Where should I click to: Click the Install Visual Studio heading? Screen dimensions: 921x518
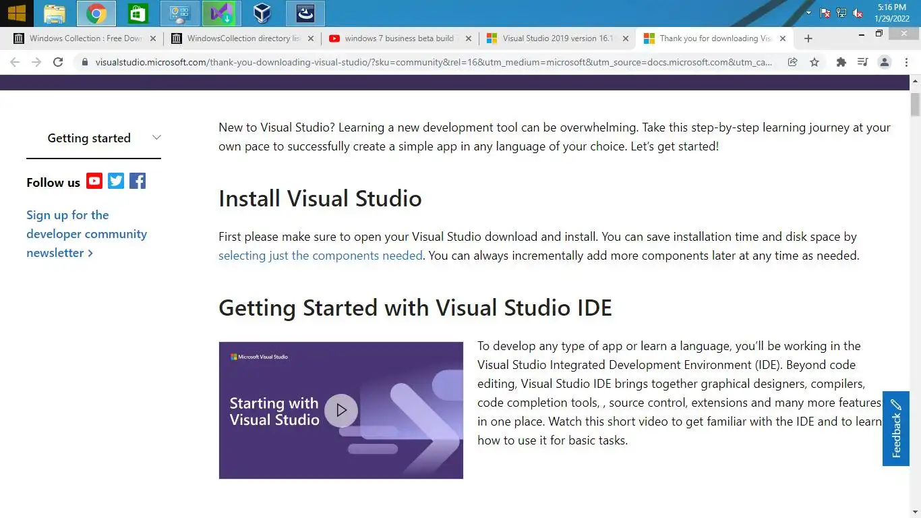(x=320, y=198)
